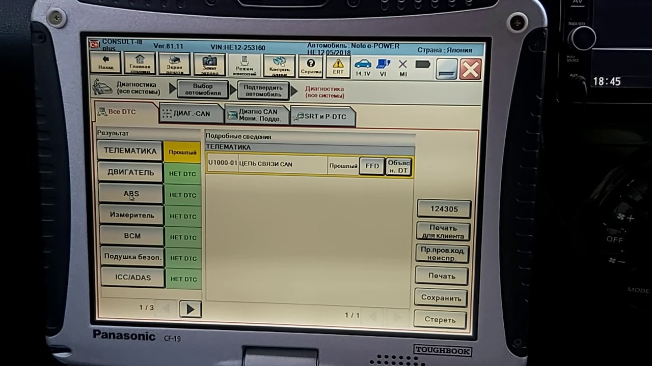Open Объясн. DT explanation button
652x366 pixels.
398,167
